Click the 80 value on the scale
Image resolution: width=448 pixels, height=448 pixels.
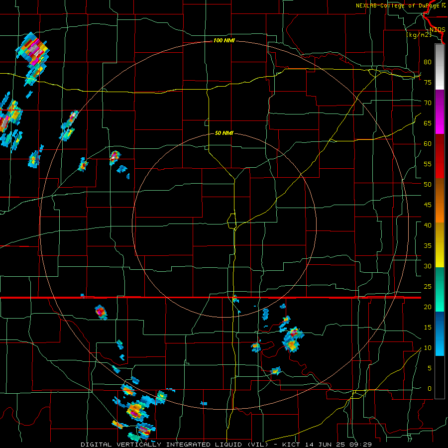click(428, 62)
